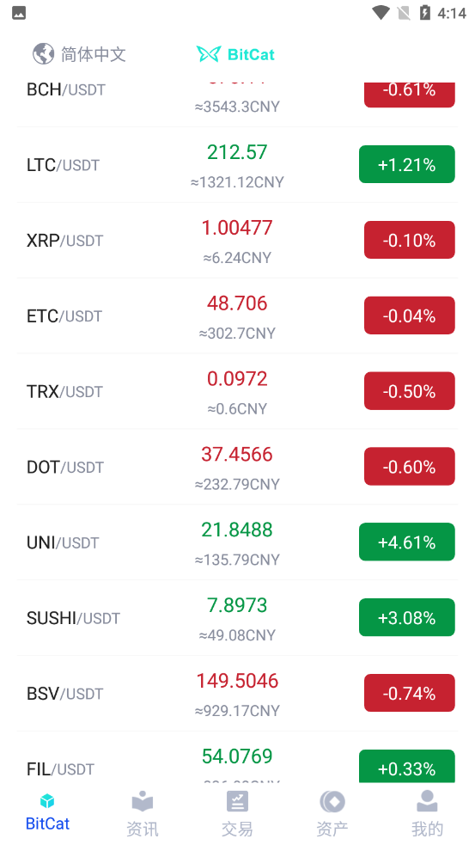Open the BitCat home cube icon
The height and width of the screenshot is (845, 475).
pos(47,801)
